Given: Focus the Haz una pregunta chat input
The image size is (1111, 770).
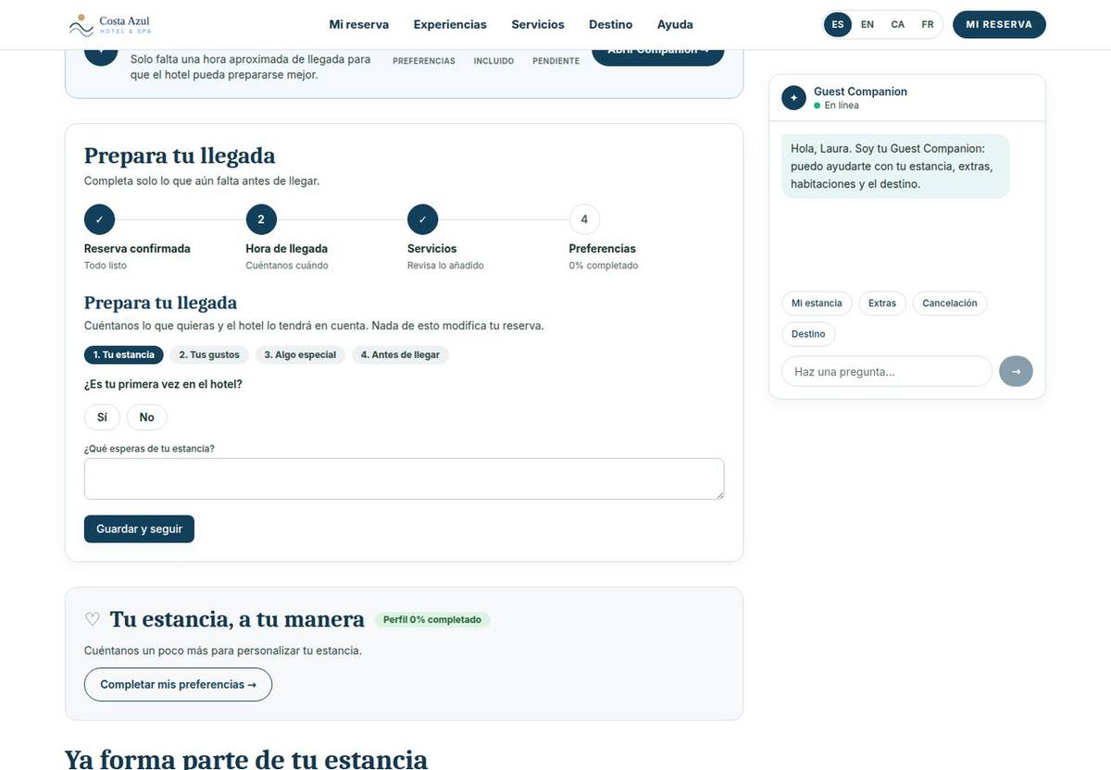Looking at the screenshot, I should click(887, 371).
